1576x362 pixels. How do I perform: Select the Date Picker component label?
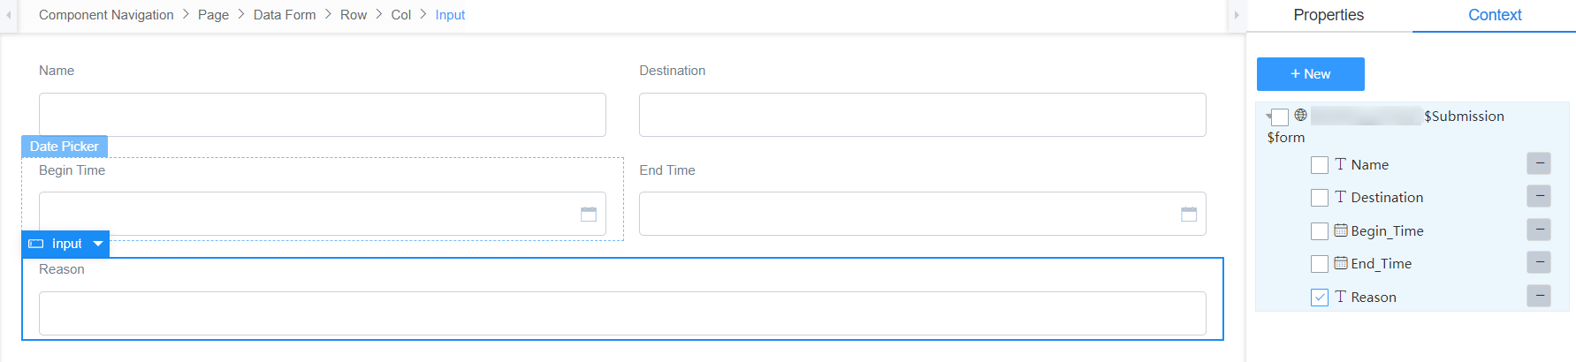coord(65,147)
